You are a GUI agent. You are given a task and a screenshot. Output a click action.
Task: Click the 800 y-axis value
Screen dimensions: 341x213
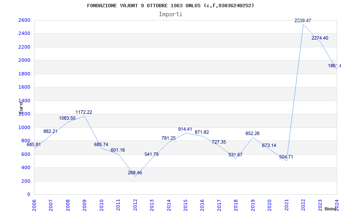tap(26, 141)
